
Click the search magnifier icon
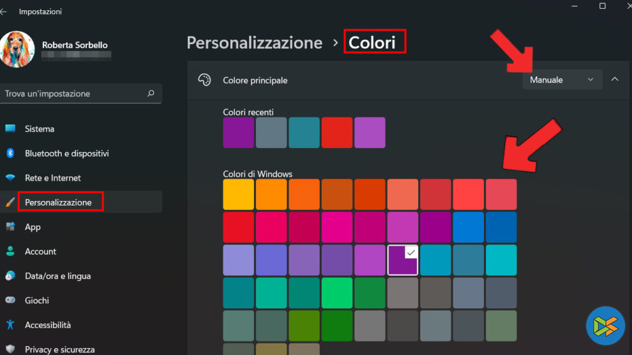(x=151, y=93)
